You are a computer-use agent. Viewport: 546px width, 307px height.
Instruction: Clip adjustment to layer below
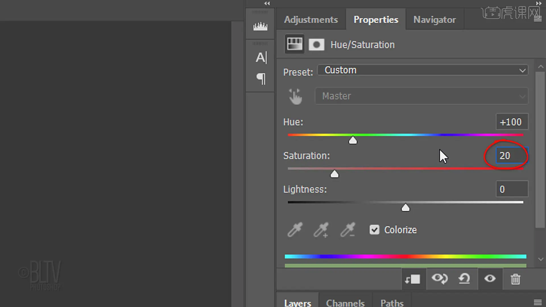pyautogui.click(x=413, y=279)
